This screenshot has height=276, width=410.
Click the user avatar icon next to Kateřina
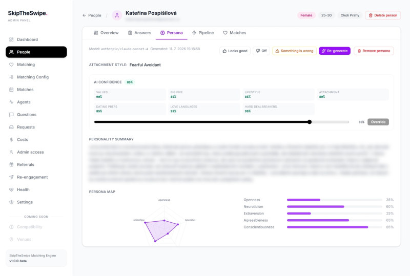[x=117, y=15]
